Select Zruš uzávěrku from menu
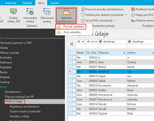This screenshot has width=154, height=121. click(72, 32)
